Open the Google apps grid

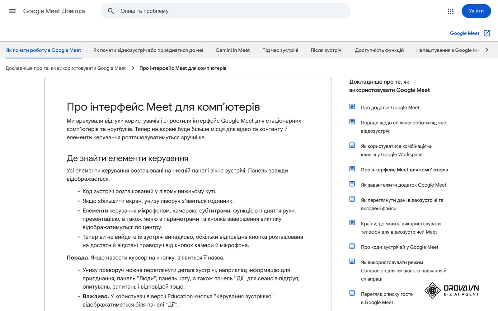point(450,11)
